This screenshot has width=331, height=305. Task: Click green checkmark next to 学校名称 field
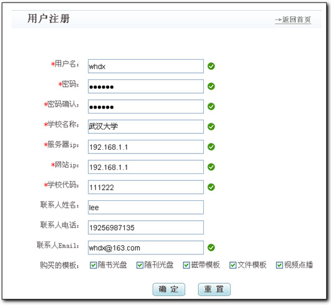click(x=211, y=127)
